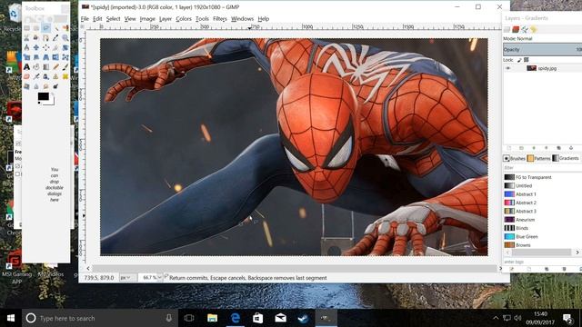The image size is (582, 327).
Task: Select the Flip tool
Action: click(55, 57)
